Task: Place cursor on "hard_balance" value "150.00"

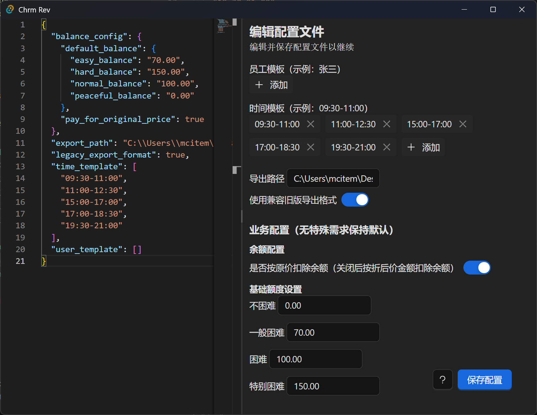Action: (166, 72)
